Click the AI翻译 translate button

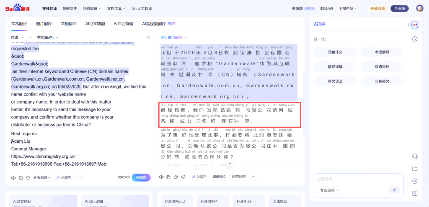click(141, 178)
